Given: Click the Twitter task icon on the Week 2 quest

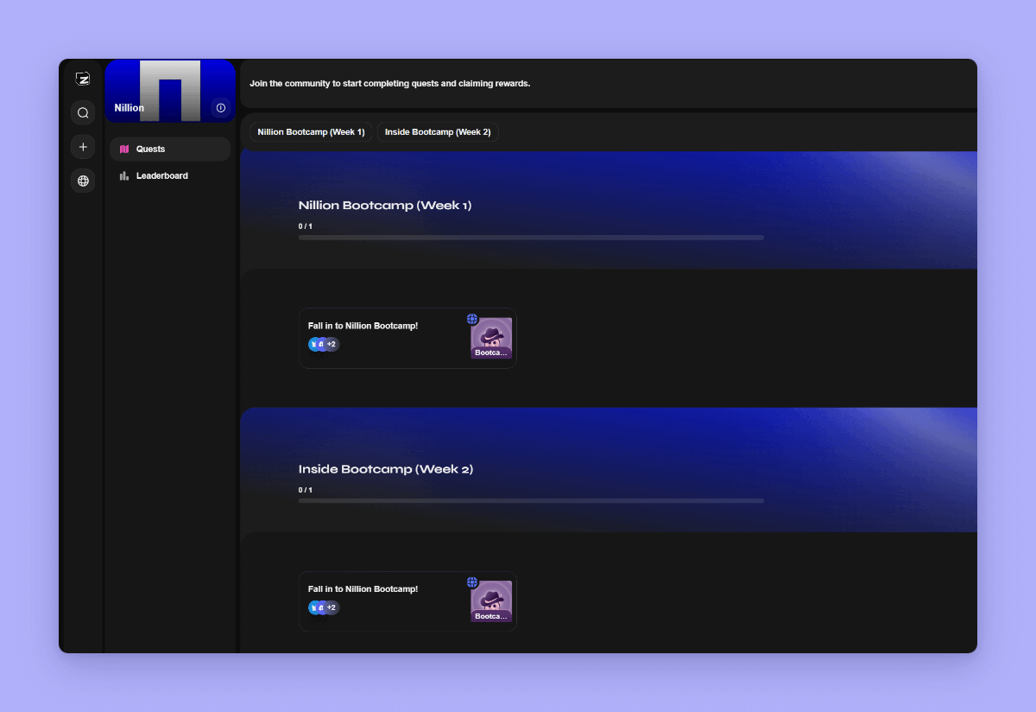Looking at the screenshot, I should tap(313, 607).
